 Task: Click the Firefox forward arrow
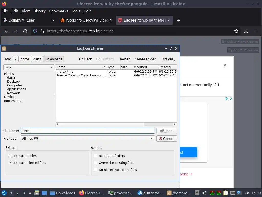(x=16, y=31)
